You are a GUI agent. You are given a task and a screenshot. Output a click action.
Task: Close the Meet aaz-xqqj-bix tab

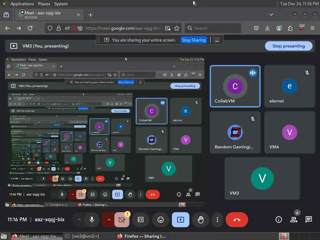[78, 15]
